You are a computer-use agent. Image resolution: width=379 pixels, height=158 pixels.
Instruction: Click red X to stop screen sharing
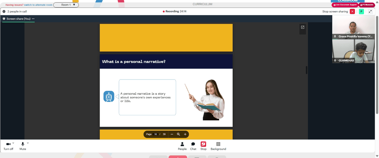[x=352, y=12]
